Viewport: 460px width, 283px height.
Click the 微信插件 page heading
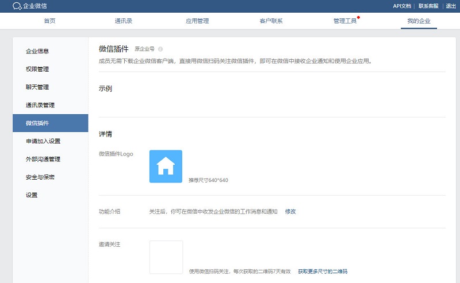(x=114, y=49)
